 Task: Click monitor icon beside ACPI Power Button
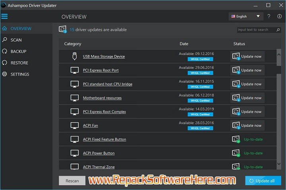[x=75, y=153]
